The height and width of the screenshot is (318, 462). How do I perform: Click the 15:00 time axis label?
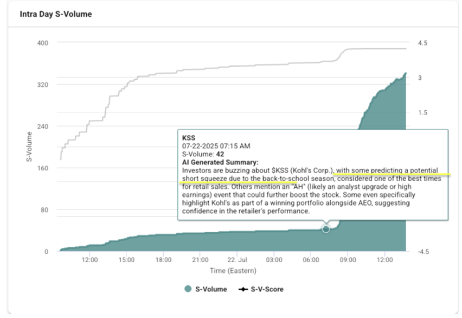(x=126, y=260)
